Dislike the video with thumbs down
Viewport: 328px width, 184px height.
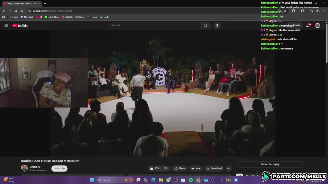pos(166,168)
